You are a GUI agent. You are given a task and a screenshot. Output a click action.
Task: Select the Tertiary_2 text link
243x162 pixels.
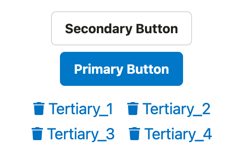176,109
